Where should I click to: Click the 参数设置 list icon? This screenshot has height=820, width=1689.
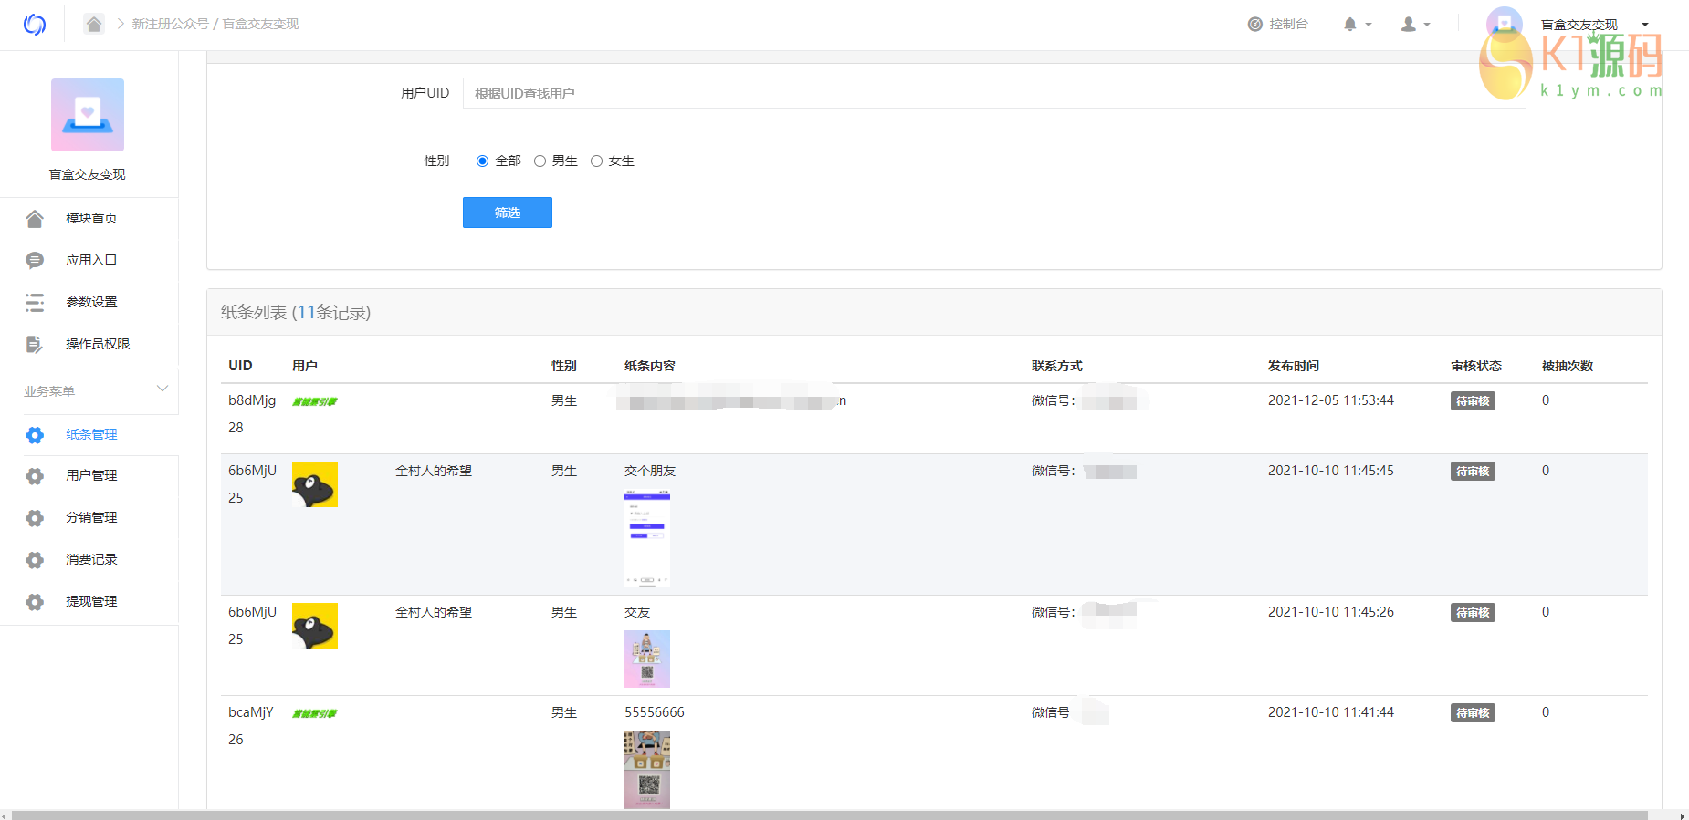pyautogui.click(x=35, y=302)
